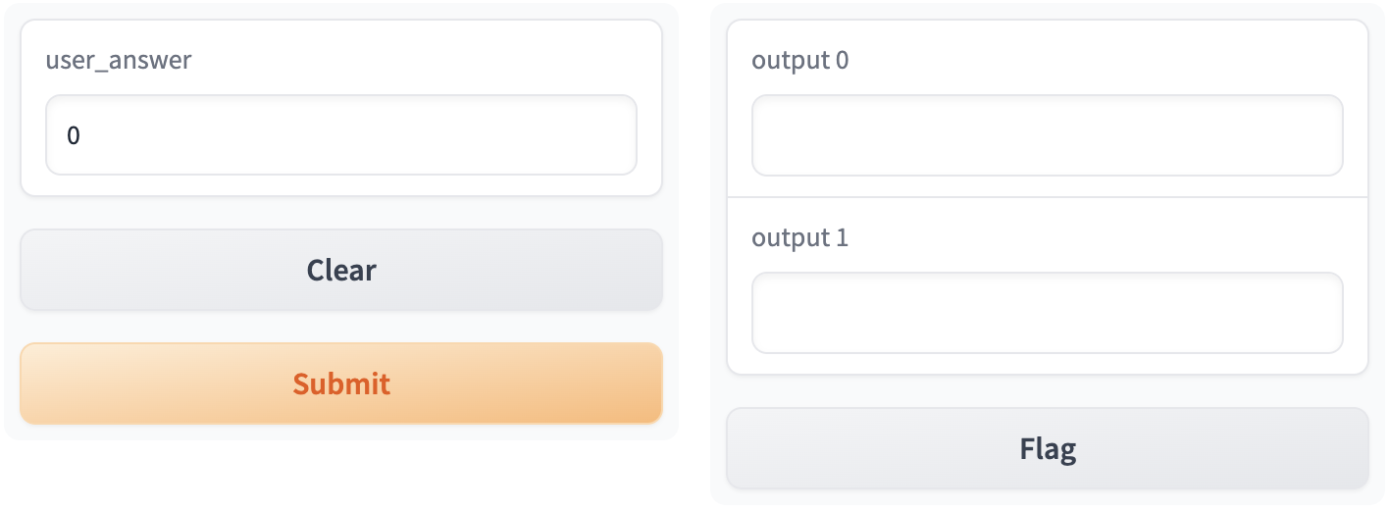Screen dimensions: 1389x510
Task: Submit the user answer
Action: 341,383
